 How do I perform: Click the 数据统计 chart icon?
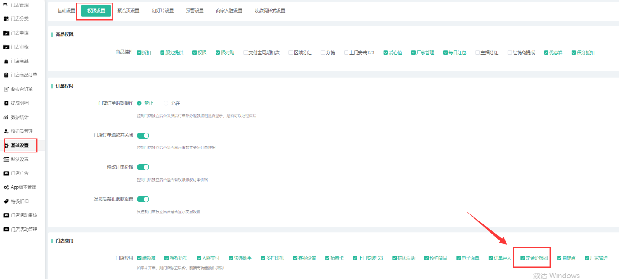click(6, 117)
